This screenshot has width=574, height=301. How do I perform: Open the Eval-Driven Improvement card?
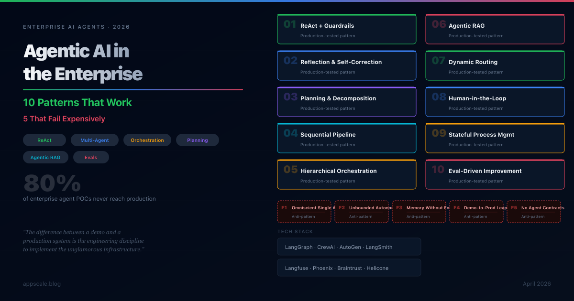(x=495, y=175)
